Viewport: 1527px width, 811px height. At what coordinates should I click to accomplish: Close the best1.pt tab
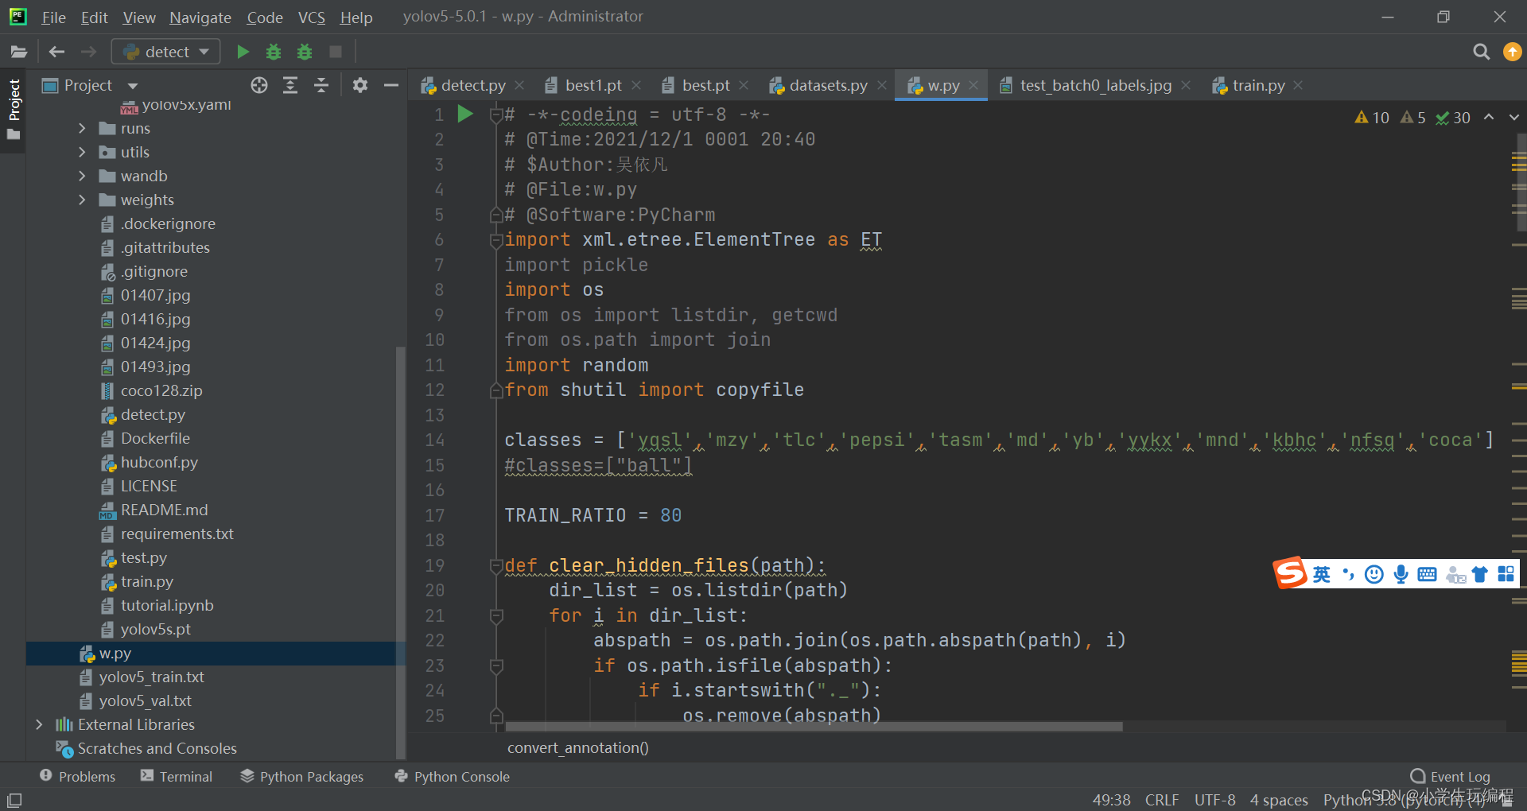pyautogui.click(x=636, y=85)
